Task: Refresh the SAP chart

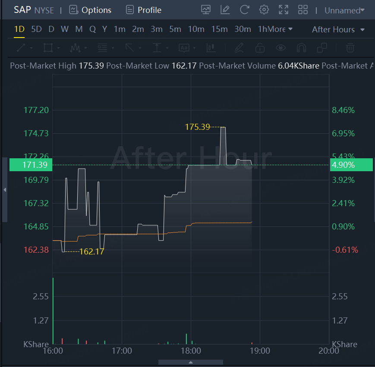Action: coord(245,10)
